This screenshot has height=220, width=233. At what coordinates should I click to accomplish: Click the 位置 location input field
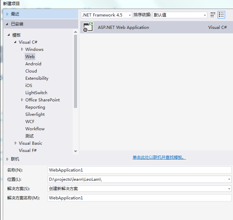139,179
